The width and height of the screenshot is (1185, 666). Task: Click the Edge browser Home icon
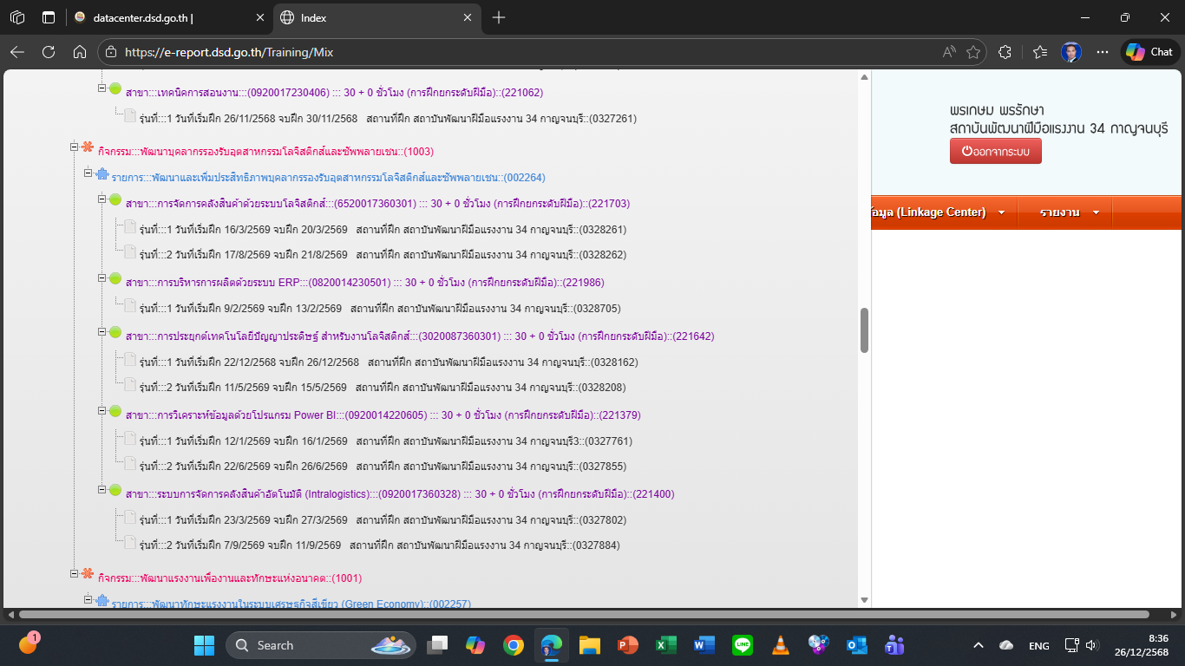point(79,52)
